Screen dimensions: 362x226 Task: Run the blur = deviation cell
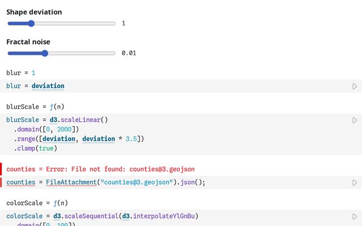point(355,86)
